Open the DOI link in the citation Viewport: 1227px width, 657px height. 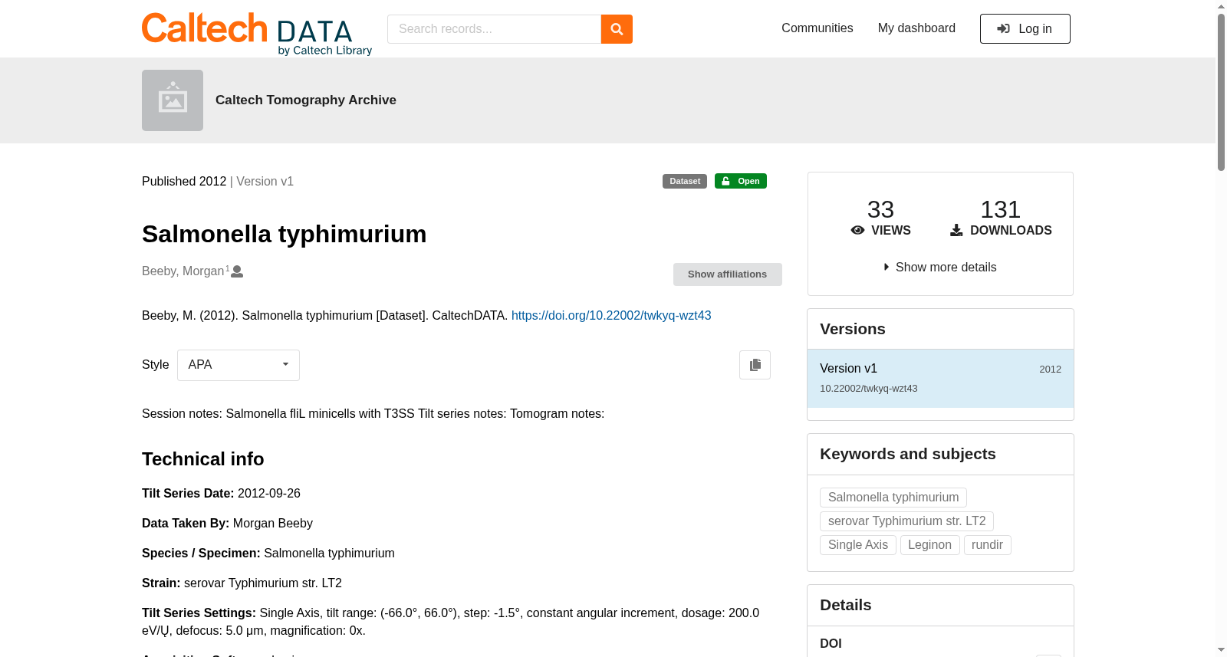pyautogui.click(x=611, y=316)
